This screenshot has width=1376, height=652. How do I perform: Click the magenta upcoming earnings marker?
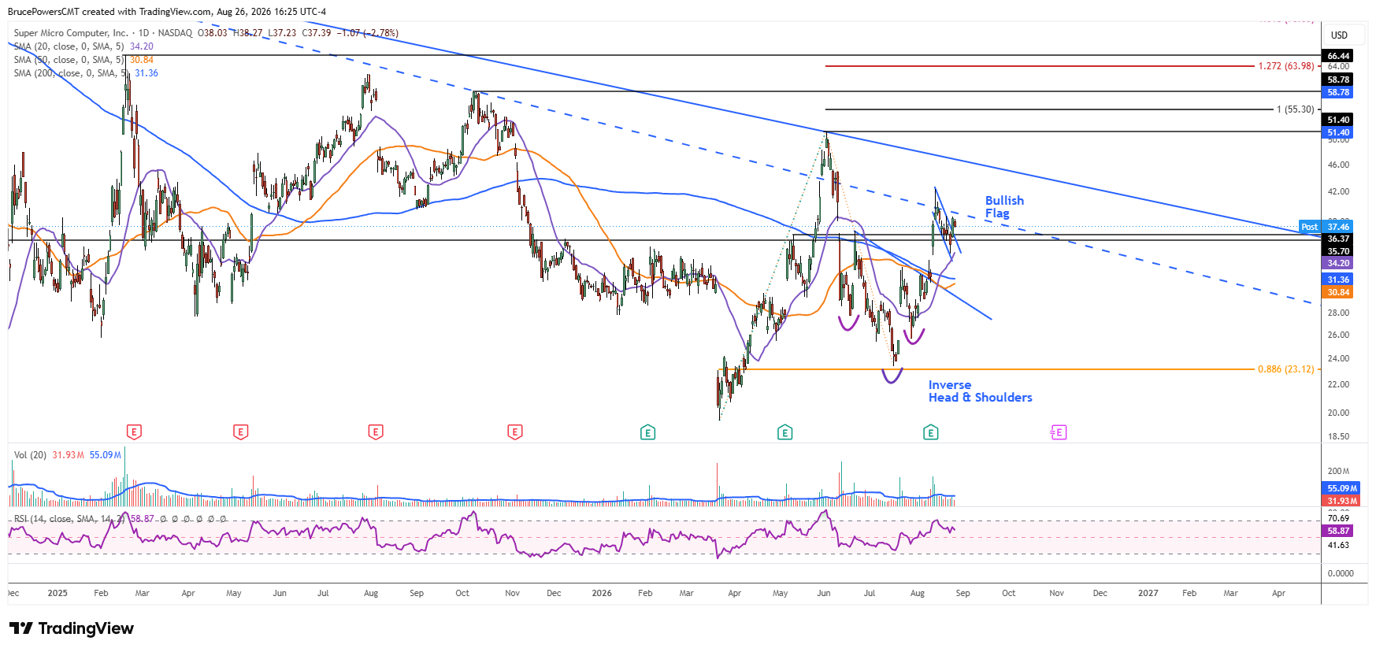(1059, 432)
